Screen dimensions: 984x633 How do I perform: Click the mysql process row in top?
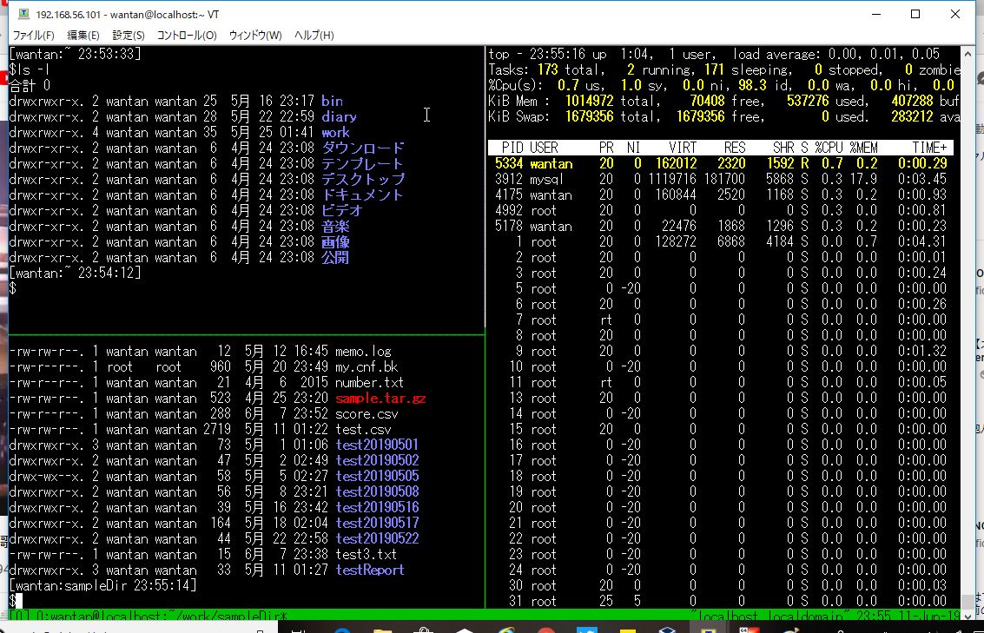tap(721, 179)
